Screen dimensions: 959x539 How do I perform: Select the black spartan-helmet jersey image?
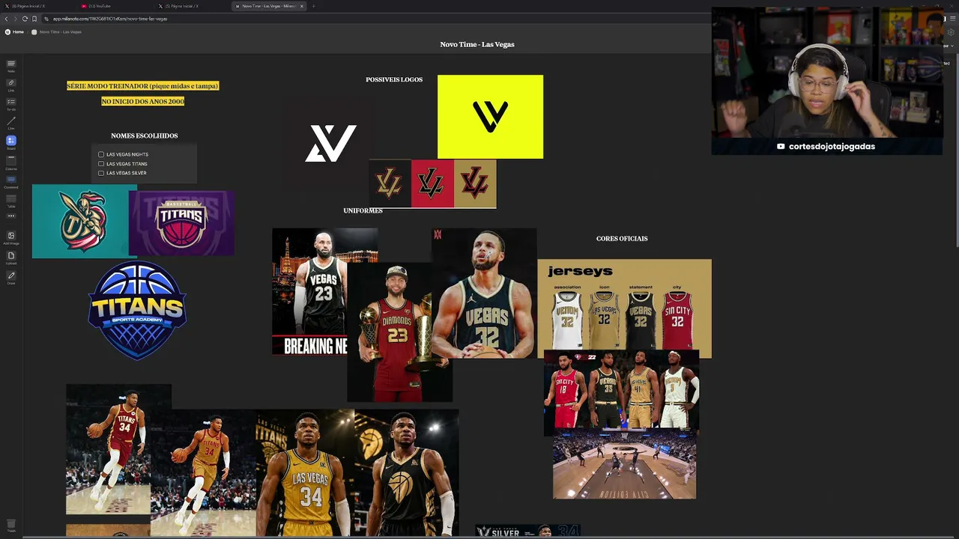tap(406, 473)
